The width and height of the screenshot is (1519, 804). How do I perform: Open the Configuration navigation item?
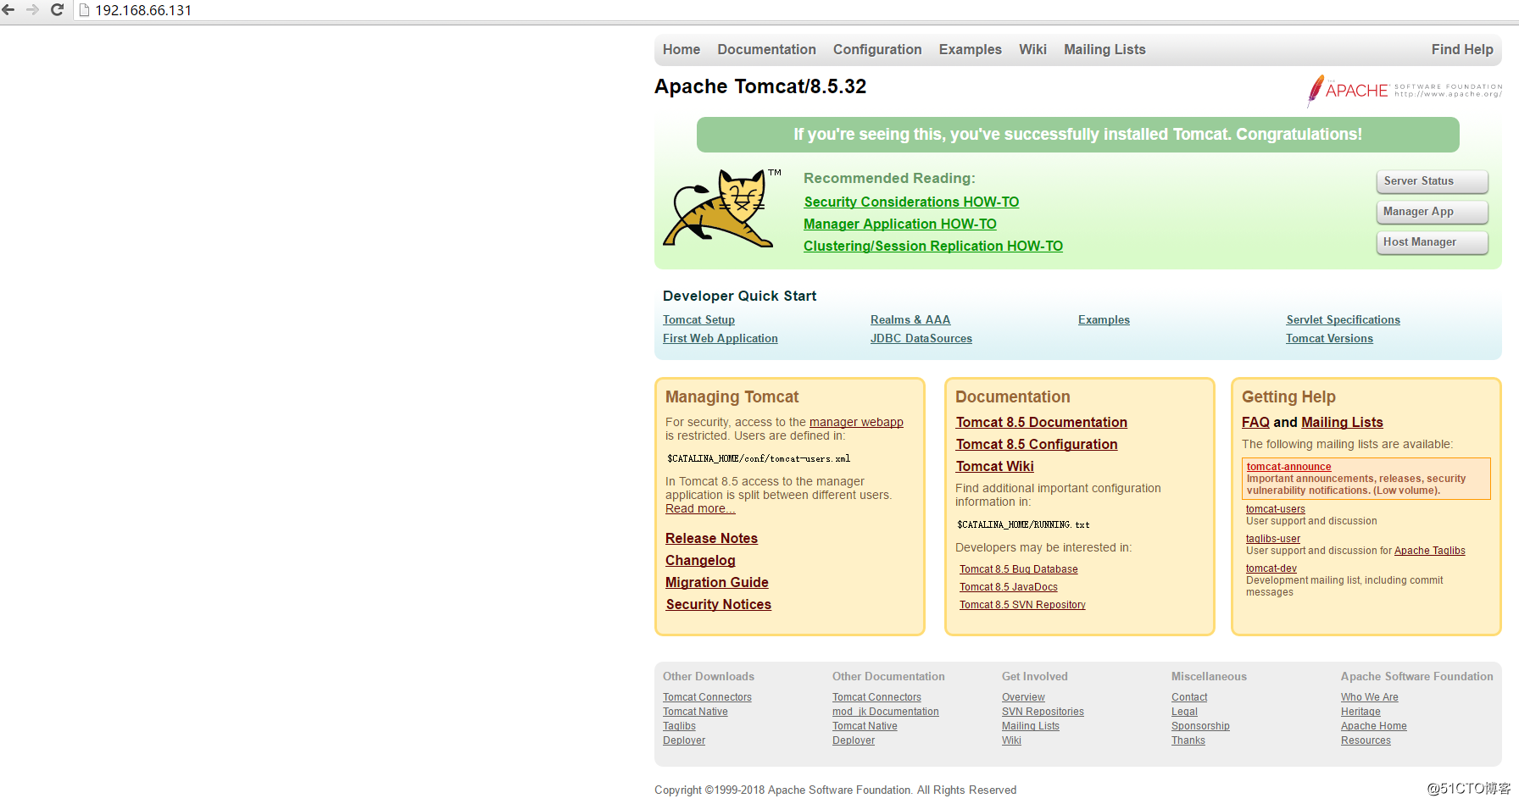[x=877, y=50]
